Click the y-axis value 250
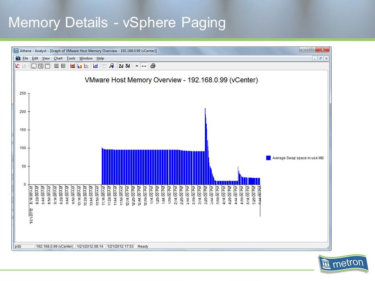This screenshot has height=281, width=375. coord(23,93)
